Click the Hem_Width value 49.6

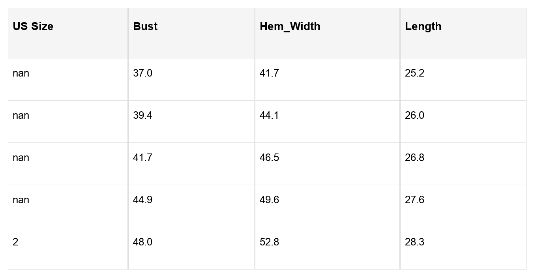(x=269, y=200)
